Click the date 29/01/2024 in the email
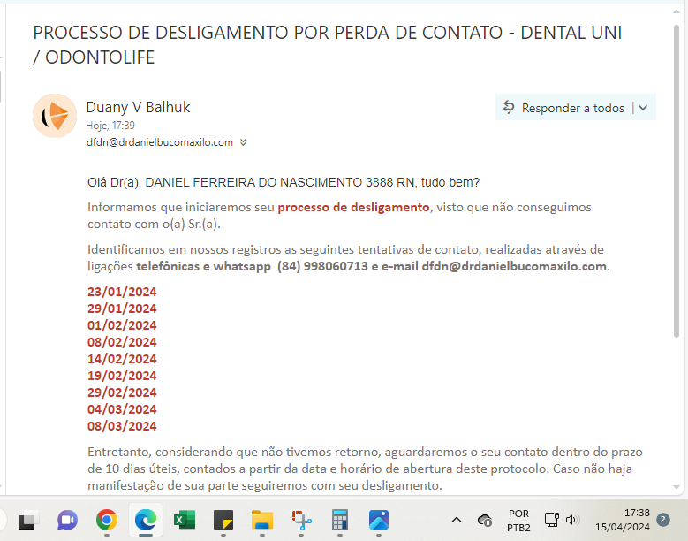688x541 pixels. click(x=122, y=309)
